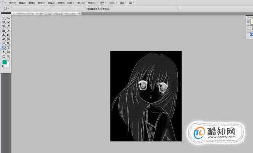Open the 编辑(E) menu
Screen dimensions: 253x153
(22, 3)
